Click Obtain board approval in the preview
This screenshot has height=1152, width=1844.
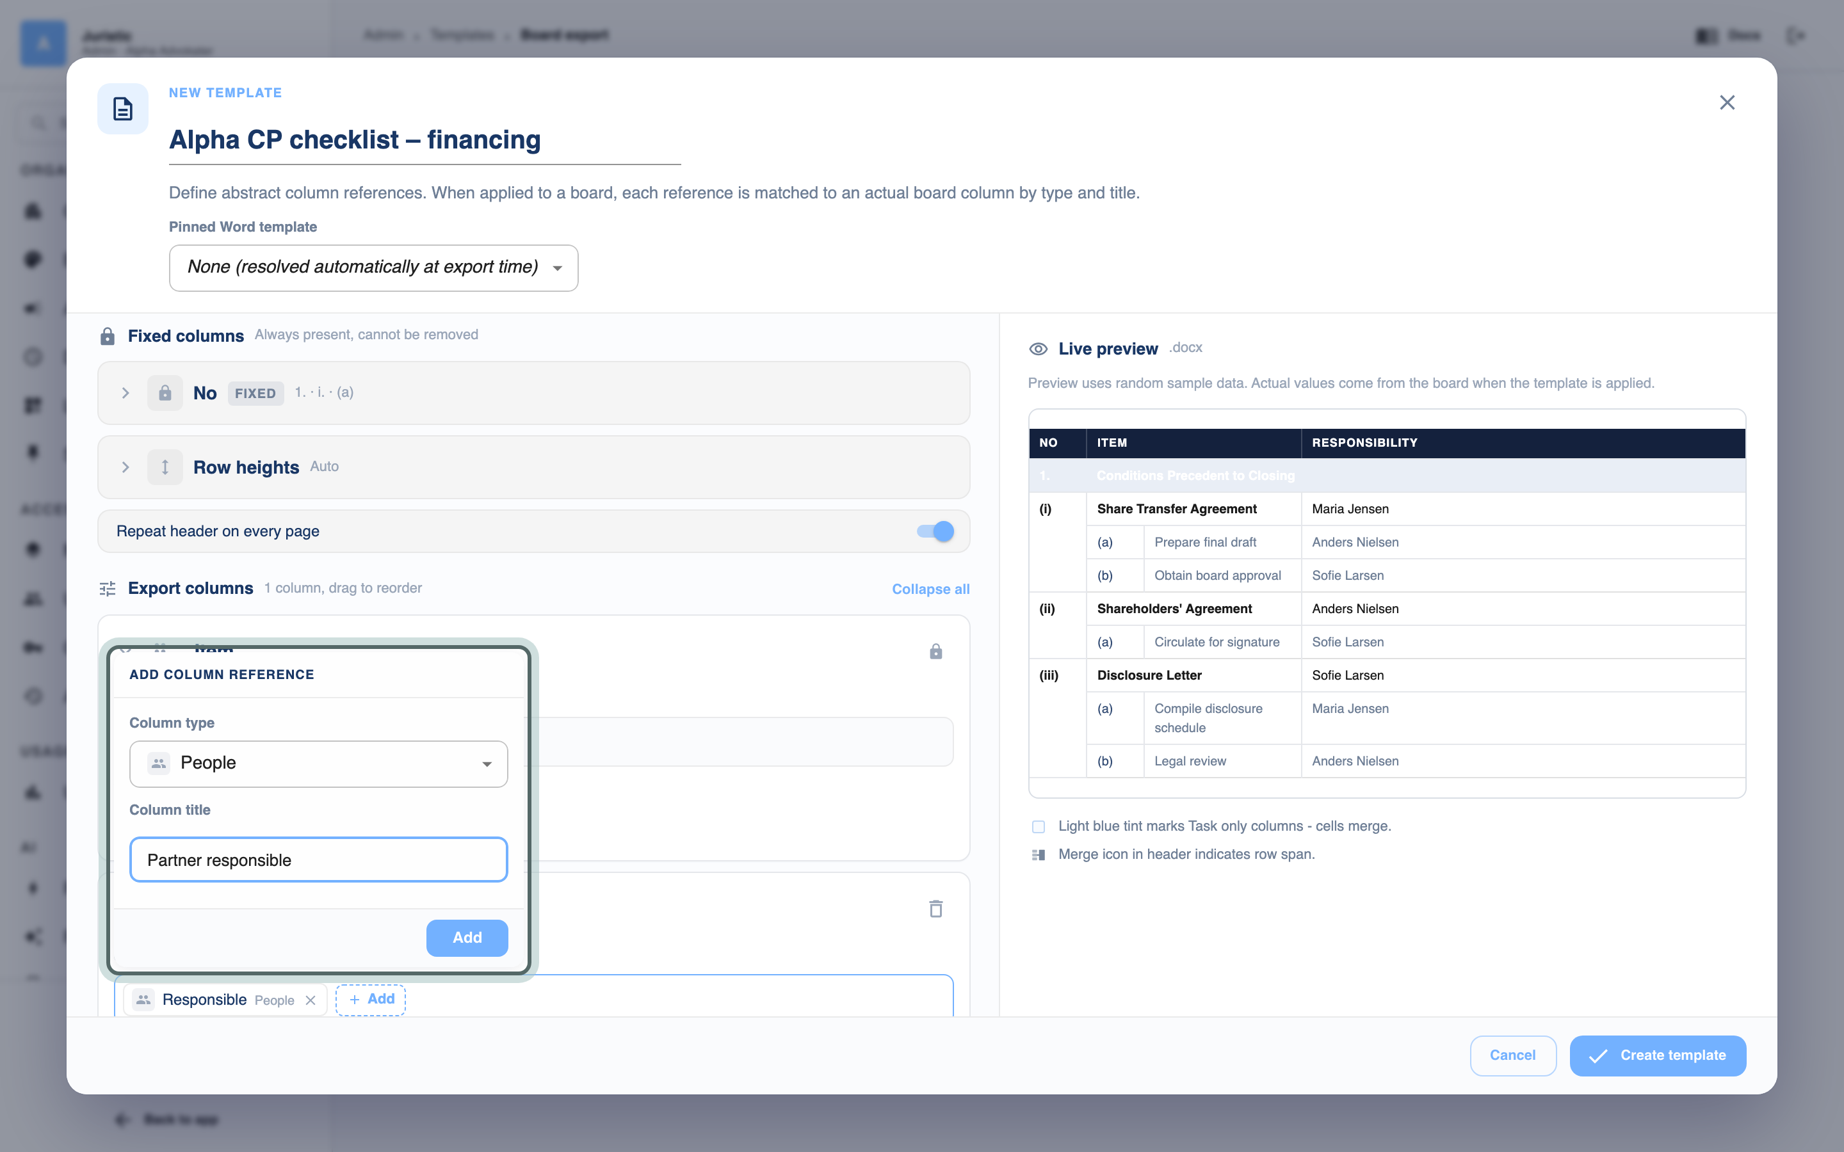pyautogui.click(x=1218, y=575)
